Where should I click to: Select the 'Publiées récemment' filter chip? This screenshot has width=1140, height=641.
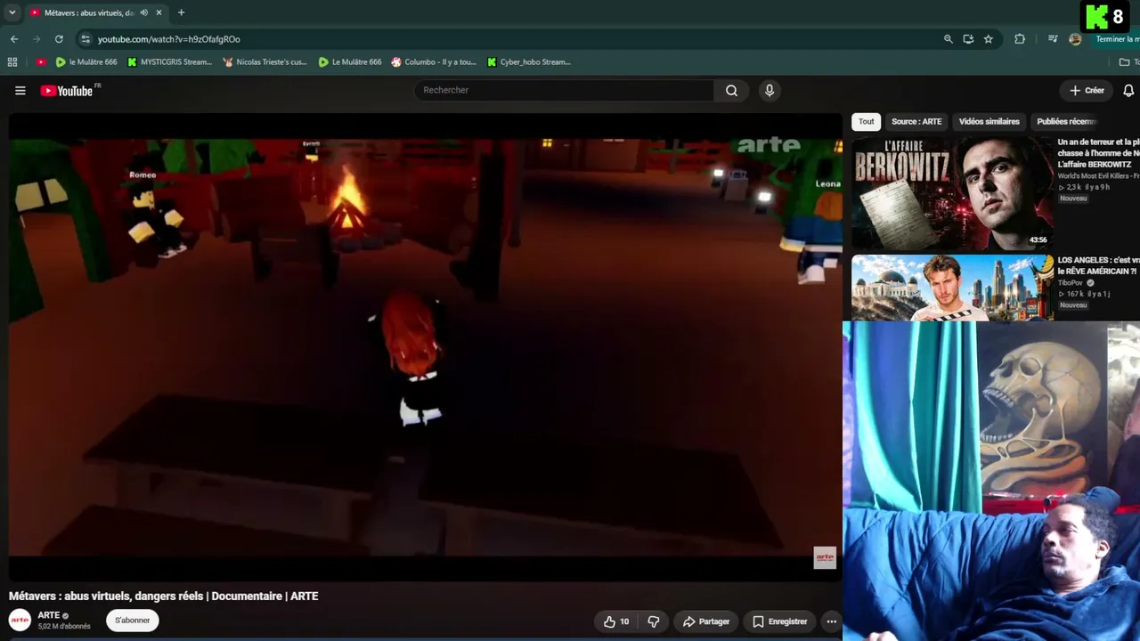pos(1066,122)
